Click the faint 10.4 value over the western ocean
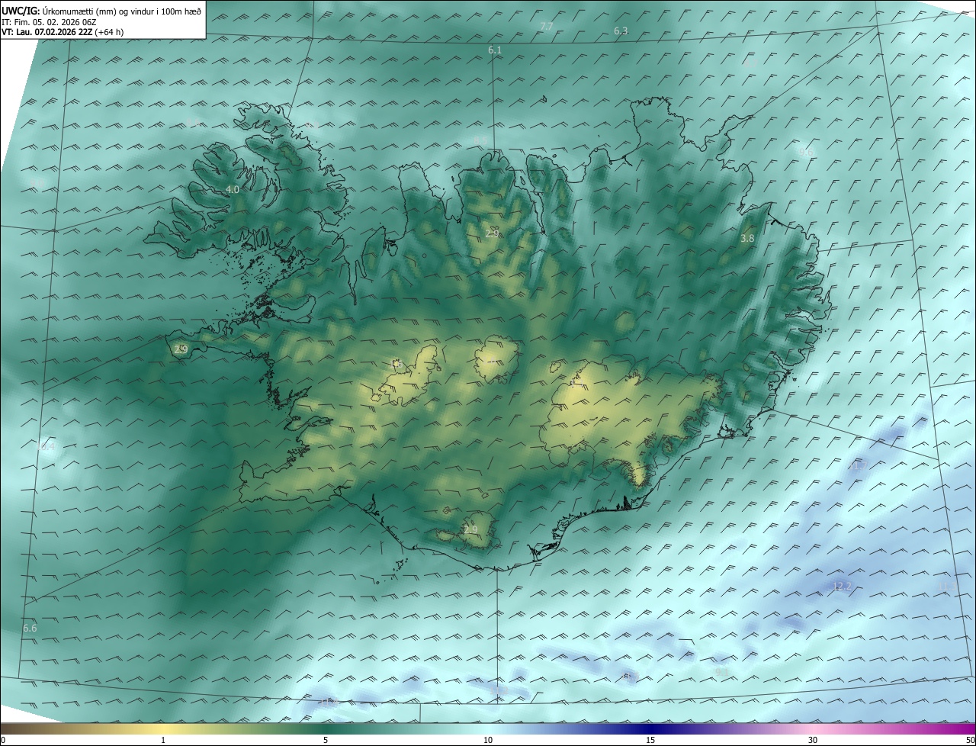This screenshot has height=746, width=976. [47, 446]
